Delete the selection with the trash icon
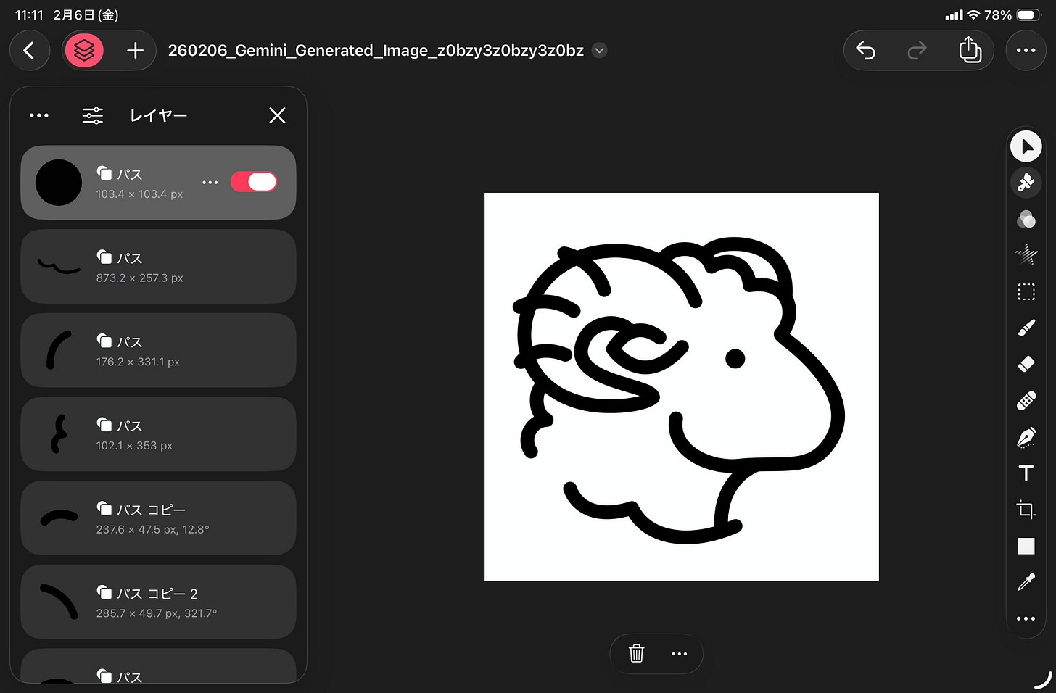Viewport: 1056px width, 693px height. pos(636,653)
